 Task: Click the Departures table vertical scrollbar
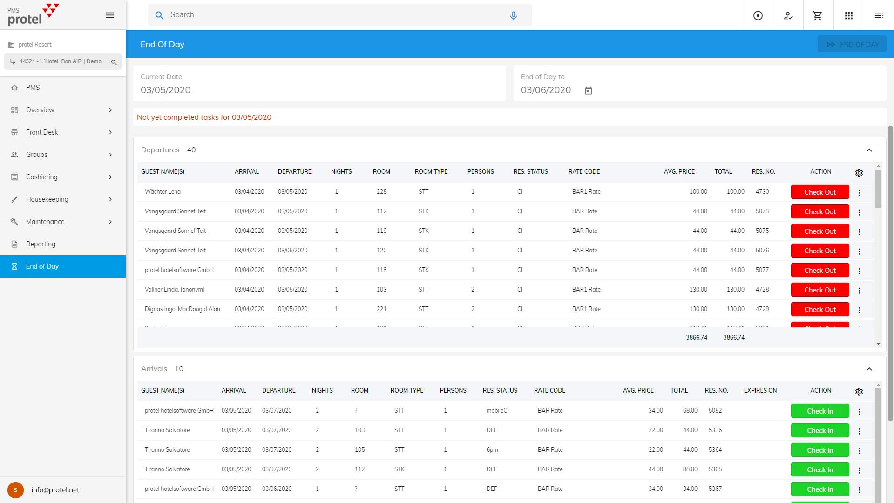point(878,189)
